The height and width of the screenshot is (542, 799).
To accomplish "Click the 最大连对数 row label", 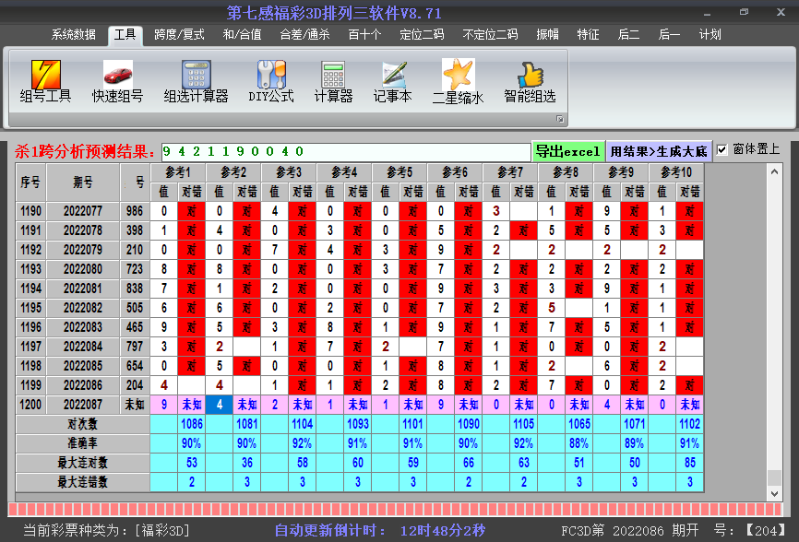I will coord(82,463).
